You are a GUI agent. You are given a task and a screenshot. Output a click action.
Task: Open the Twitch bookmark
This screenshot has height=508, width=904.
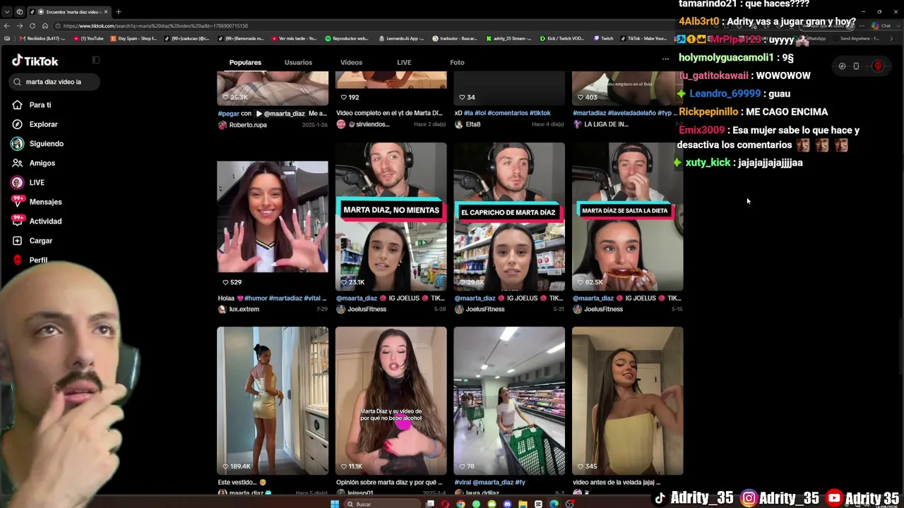click(603, 39)
